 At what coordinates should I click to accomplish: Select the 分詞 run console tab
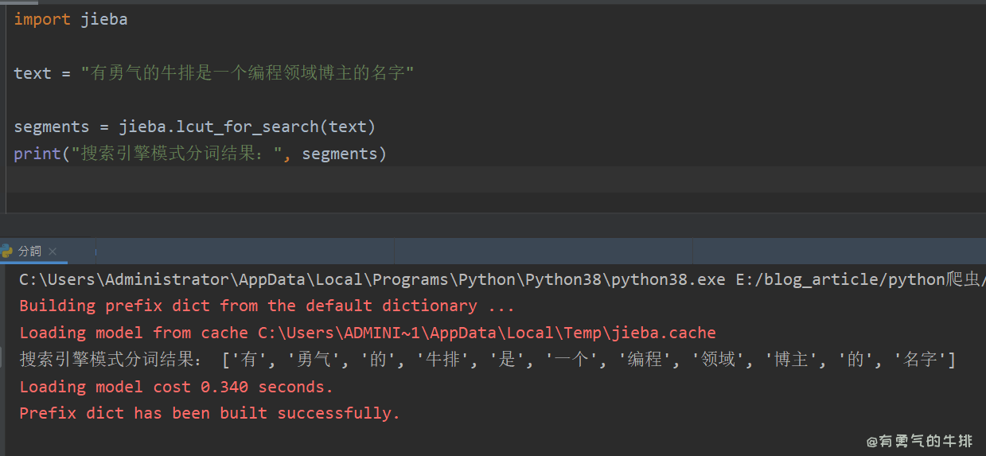coord(29,251)
